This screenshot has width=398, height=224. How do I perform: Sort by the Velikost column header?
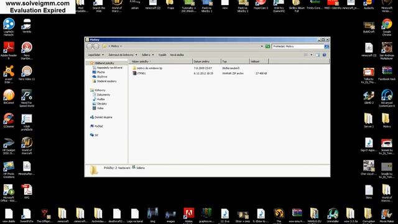coord(259,62)
